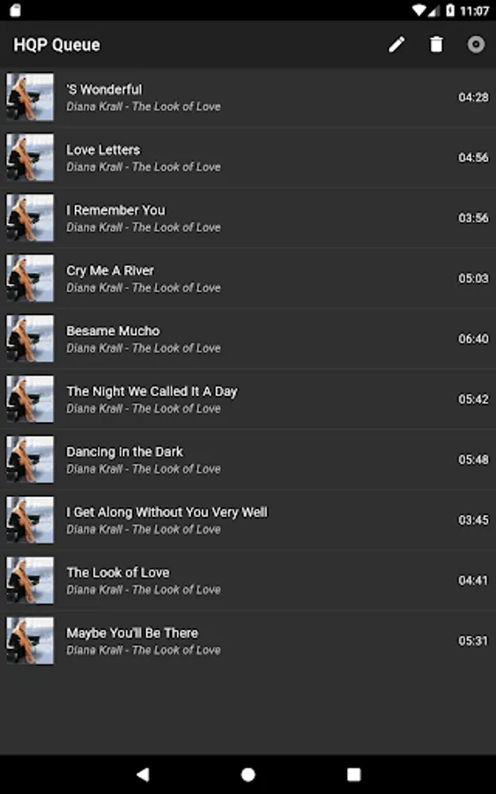Tap the recent apps square button

point(354,774)
